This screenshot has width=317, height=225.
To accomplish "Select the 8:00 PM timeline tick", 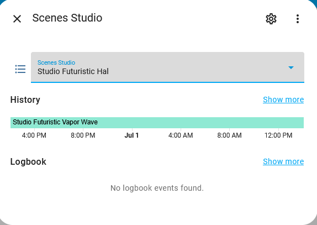I will 83,135.
